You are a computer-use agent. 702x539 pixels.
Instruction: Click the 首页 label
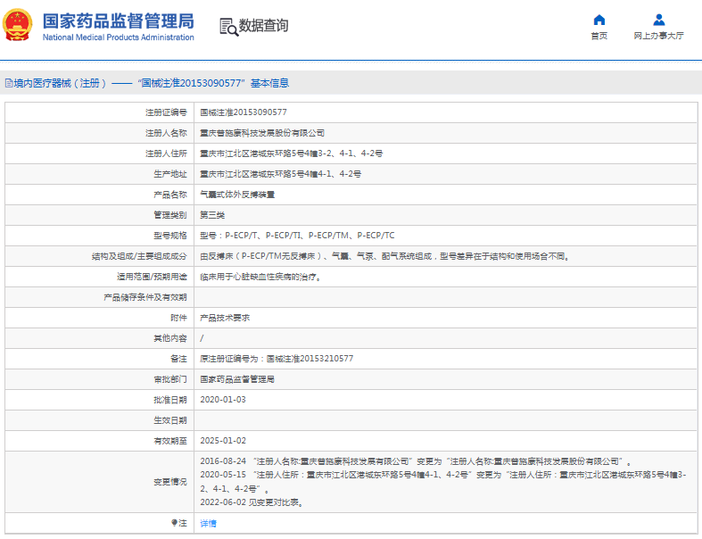[x=599, y=36]
